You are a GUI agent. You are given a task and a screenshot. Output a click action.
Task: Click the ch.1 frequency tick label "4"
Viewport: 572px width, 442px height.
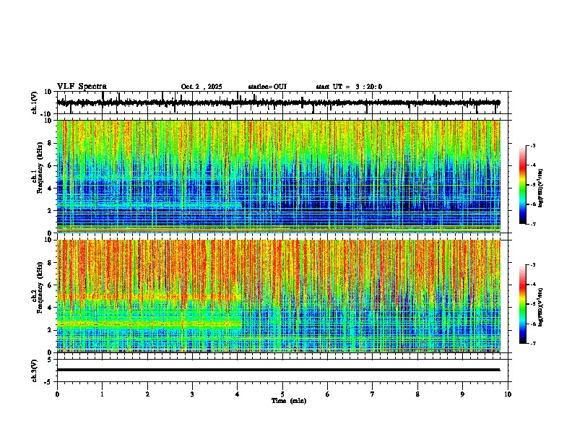(51, 188)
